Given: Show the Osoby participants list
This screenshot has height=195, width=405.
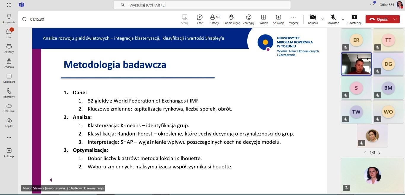Looking at the screenshot, I should tap(214, 19).
